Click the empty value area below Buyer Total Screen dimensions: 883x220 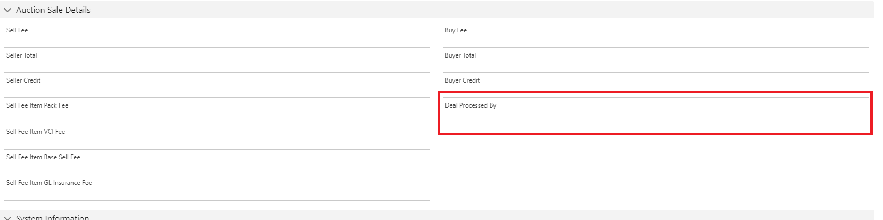(x=655, y=66)
